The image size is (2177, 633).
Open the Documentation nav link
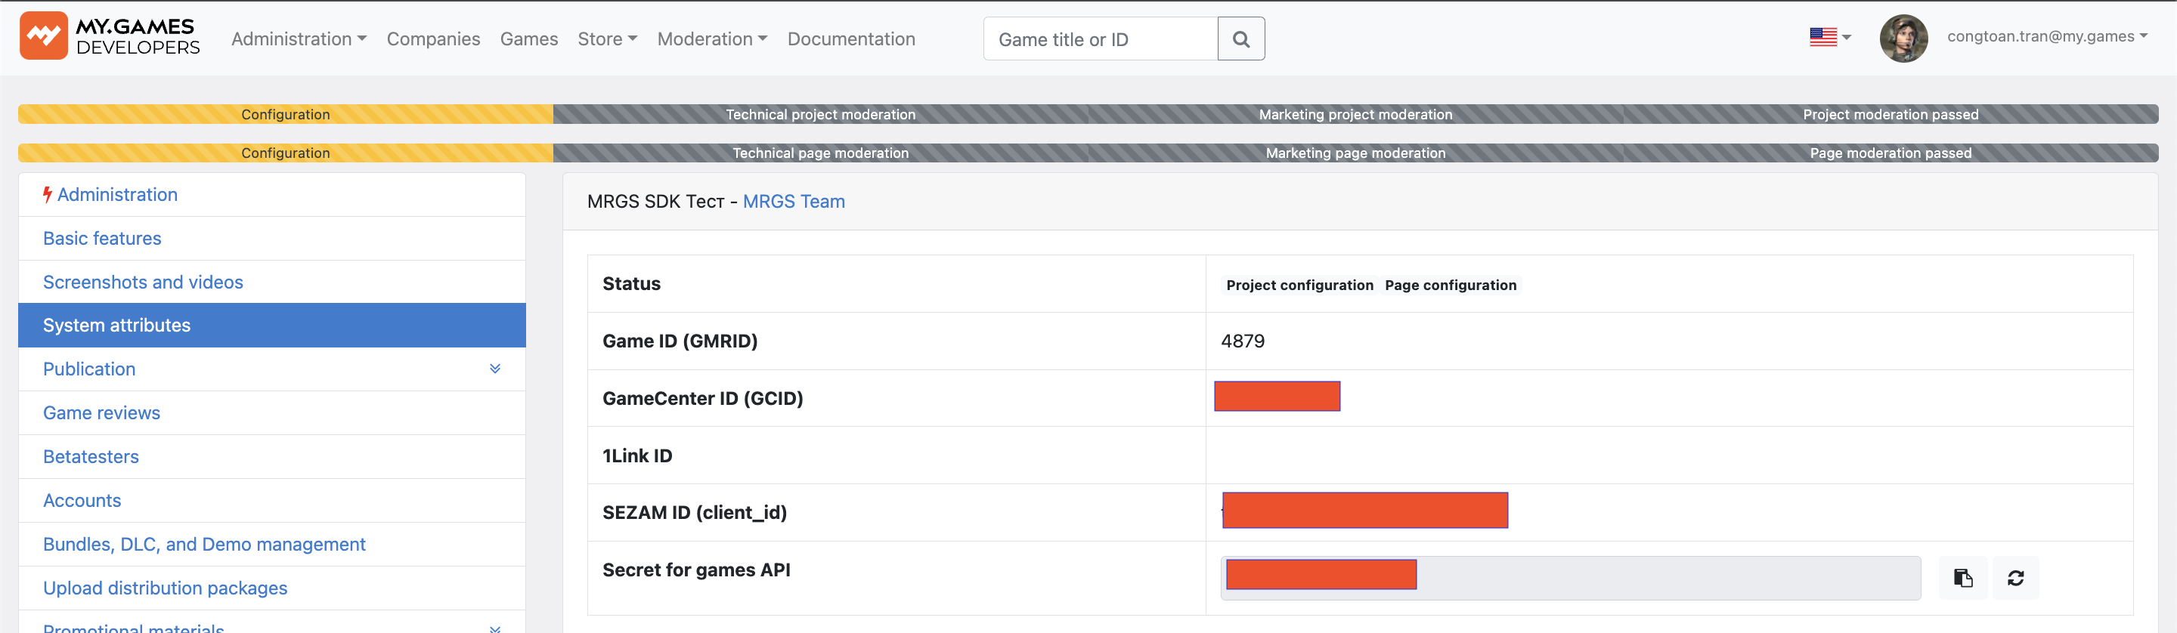pyautogui.click(x=851, y=39)
